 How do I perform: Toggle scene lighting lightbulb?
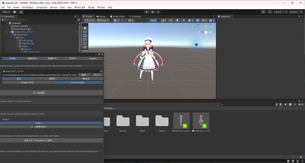pos(177,20)
